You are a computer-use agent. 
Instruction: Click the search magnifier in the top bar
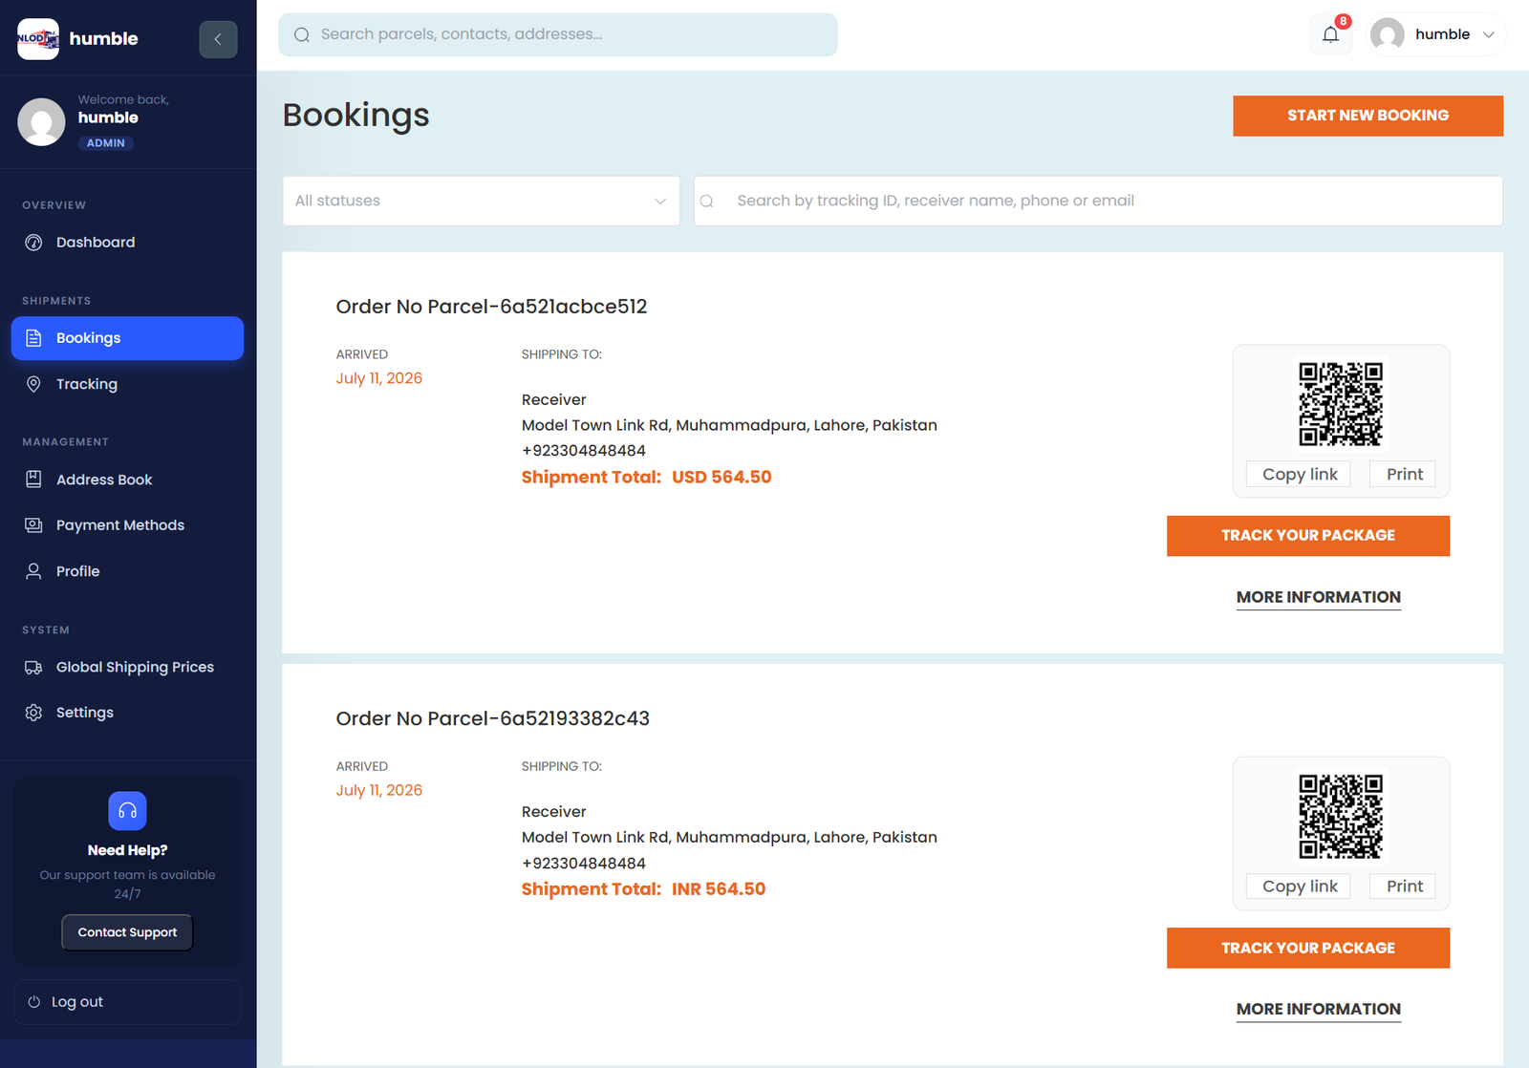pyautogui.click(x=302, y=34)
